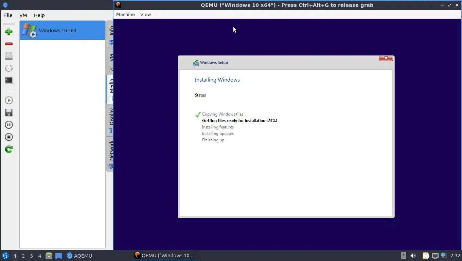Save VM state with floppy disk icon
Viewport: 462px width, 261px height.
(9, 112)
